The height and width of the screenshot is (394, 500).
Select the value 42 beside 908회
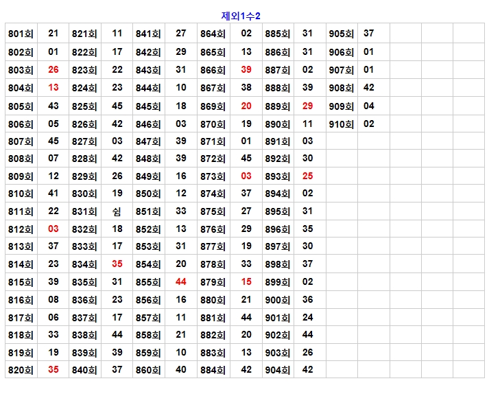point(369,88)
